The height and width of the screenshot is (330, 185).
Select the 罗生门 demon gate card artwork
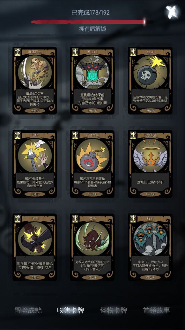[93, 72]
